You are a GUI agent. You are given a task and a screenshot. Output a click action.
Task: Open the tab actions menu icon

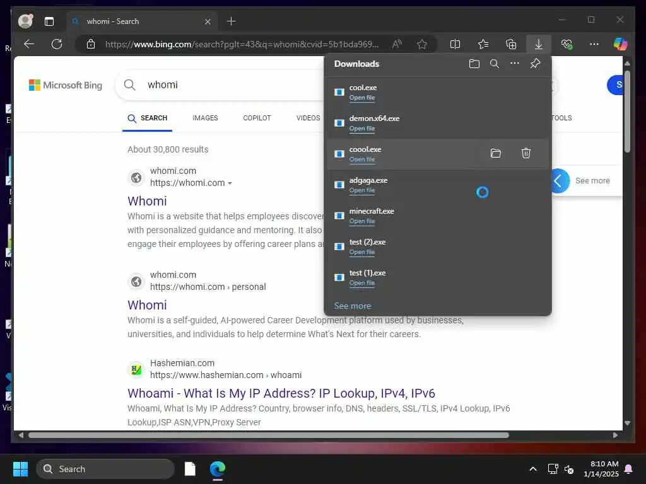(49, 21)
